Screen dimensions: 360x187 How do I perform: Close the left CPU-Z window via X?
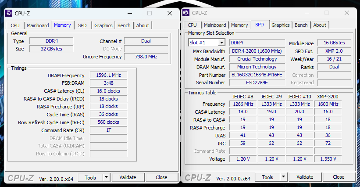pyautogui.click(x=170, y=13)
